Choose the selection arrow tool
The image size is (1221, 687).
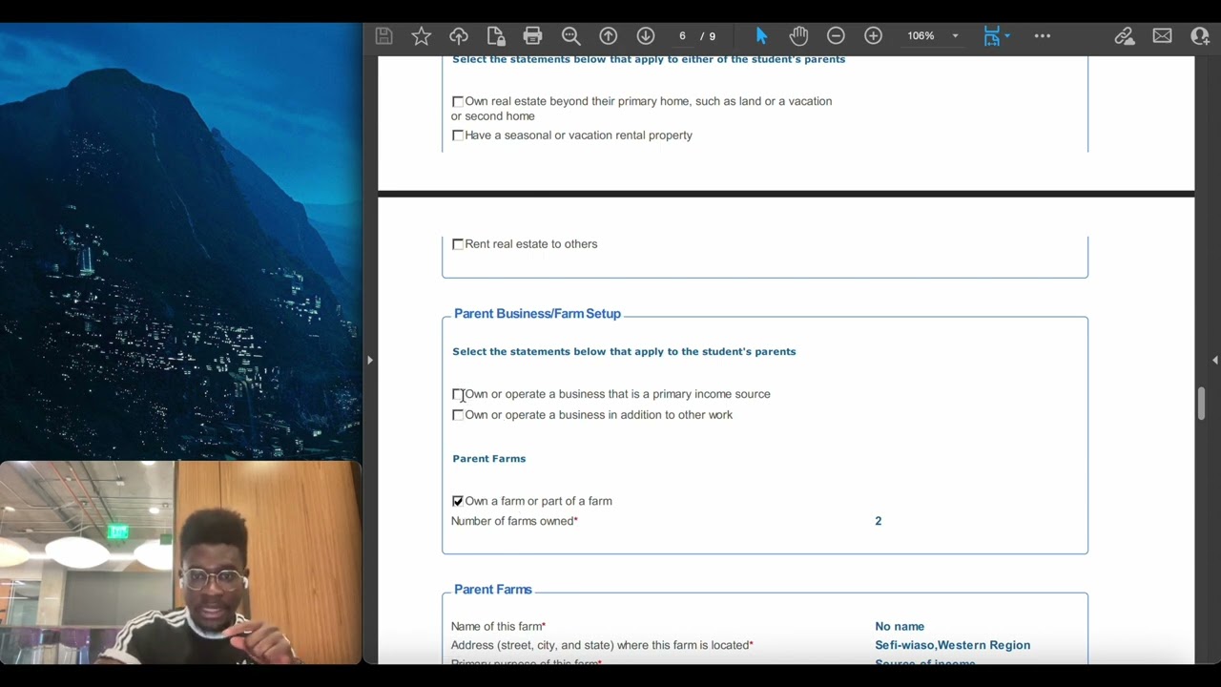(761, 36)
